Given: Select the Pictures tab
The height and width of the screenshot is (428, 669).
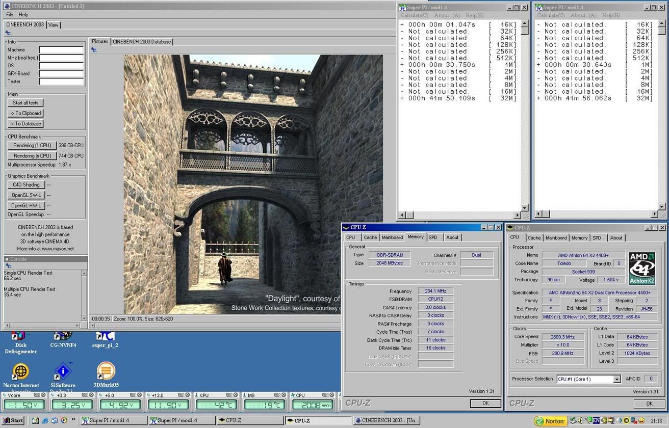Looking at the screenshot, I should (100, 41).
